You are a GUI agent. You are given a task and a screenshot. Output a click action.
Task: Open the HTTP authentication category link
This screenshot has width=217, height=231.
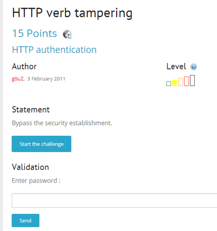[54, 50]
